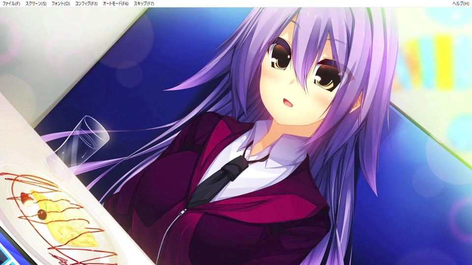Toggle オートモード(F6) in menu bar
Screen dimensions: 472x265
(x=116, y=3)
